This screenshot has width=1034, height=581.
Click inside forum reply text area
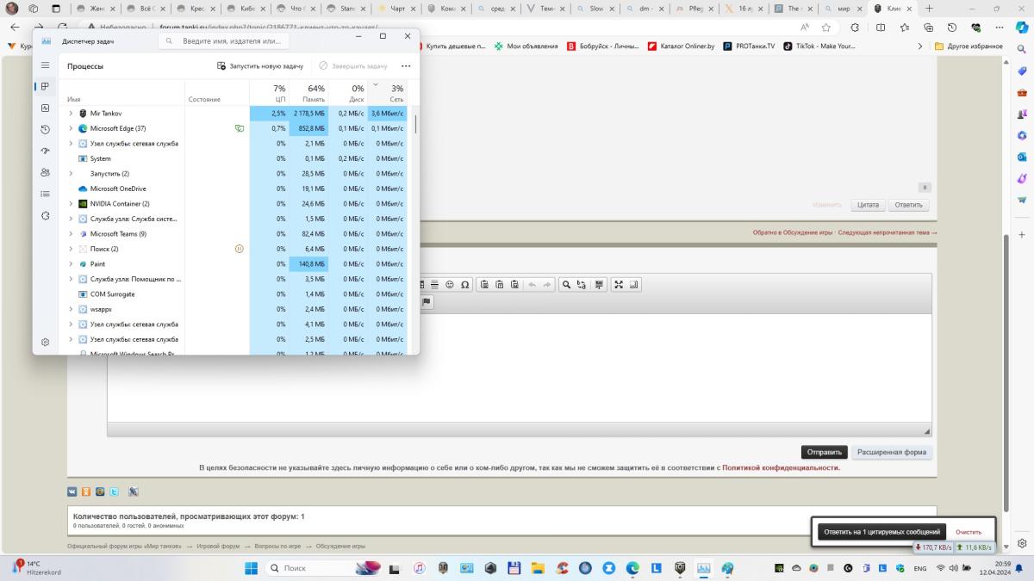[519, 368]
